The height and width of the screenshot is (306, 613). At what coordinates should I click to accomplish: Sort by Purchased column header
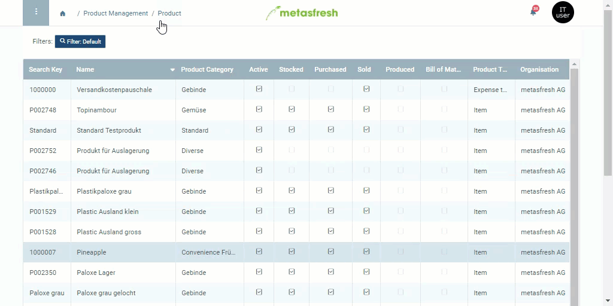pyautogui.click(x=330, y=69)
